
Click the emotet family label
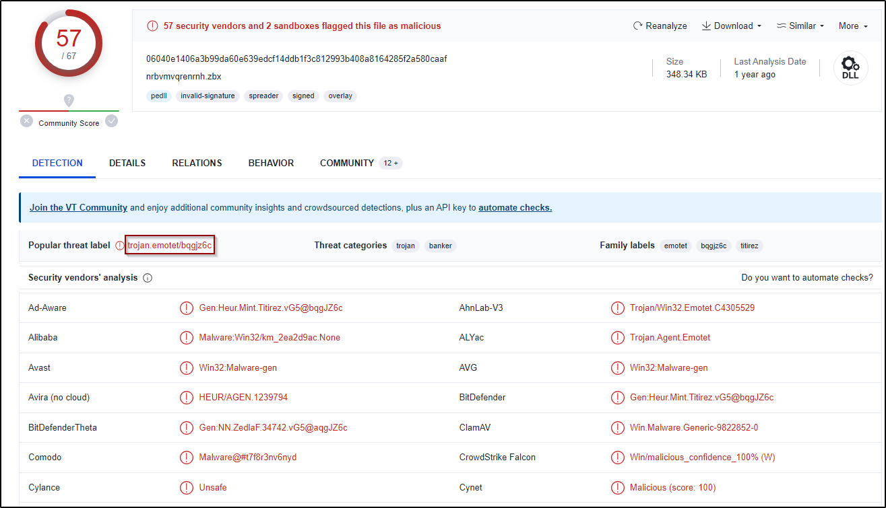(675, 246)
